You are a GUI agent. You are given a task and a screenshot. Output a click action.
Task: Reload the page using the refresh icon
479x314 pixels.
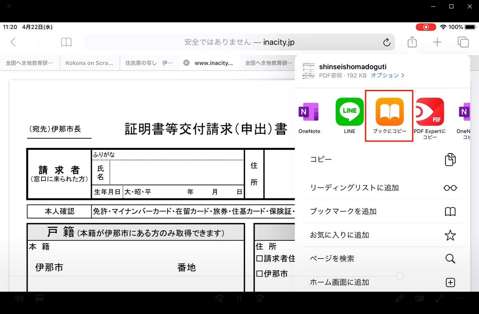386,42
